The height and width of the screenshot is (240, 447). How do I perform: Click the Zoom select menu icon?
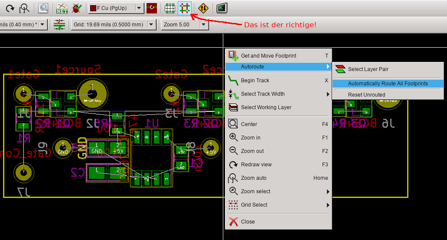pos(233,191)
